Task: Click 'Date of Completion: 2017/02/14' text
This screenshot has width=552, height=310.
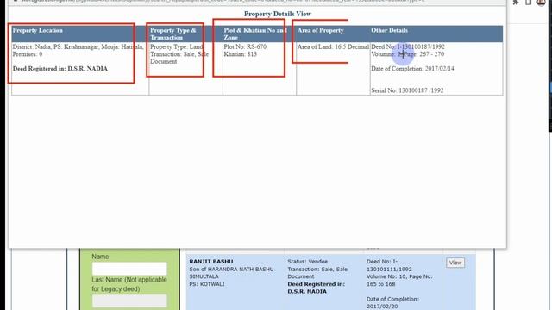Action: (412, 69)
